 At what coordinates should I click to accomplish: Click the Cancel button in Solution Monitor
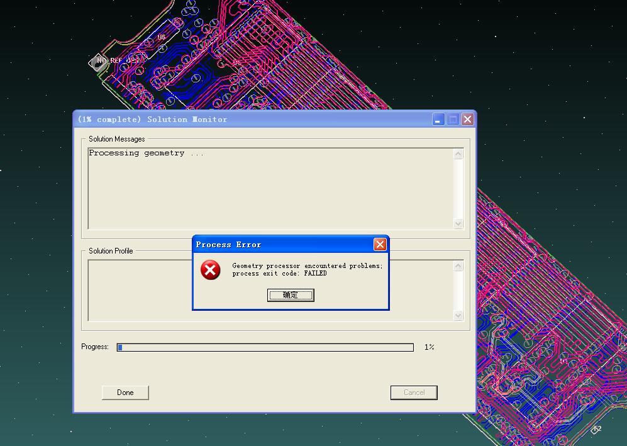click(x=414, y=393)
